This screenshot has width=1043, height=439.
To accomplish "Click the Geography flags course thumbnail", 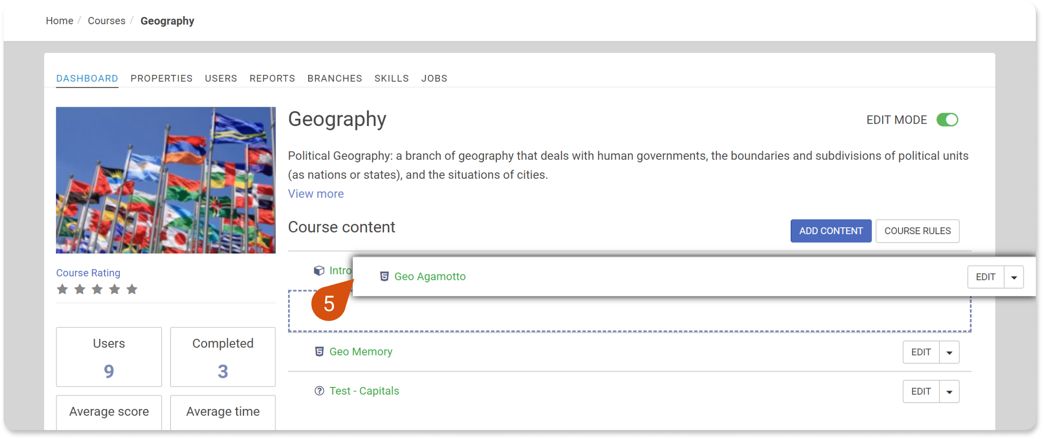I will pos(166,180).
